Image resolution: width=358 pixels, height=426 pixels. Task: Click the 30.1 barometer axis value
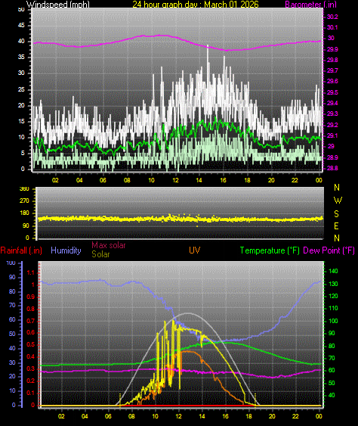332,27
